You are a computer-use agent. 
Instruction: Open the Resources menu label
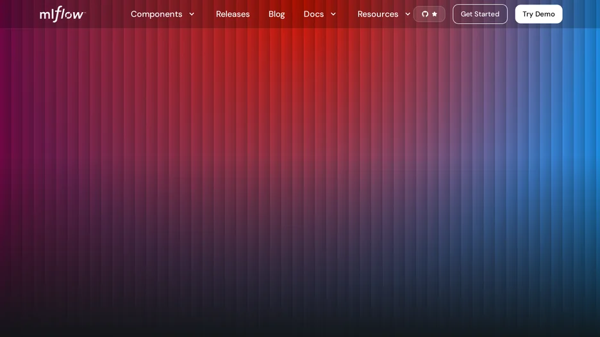pos(378,14)
